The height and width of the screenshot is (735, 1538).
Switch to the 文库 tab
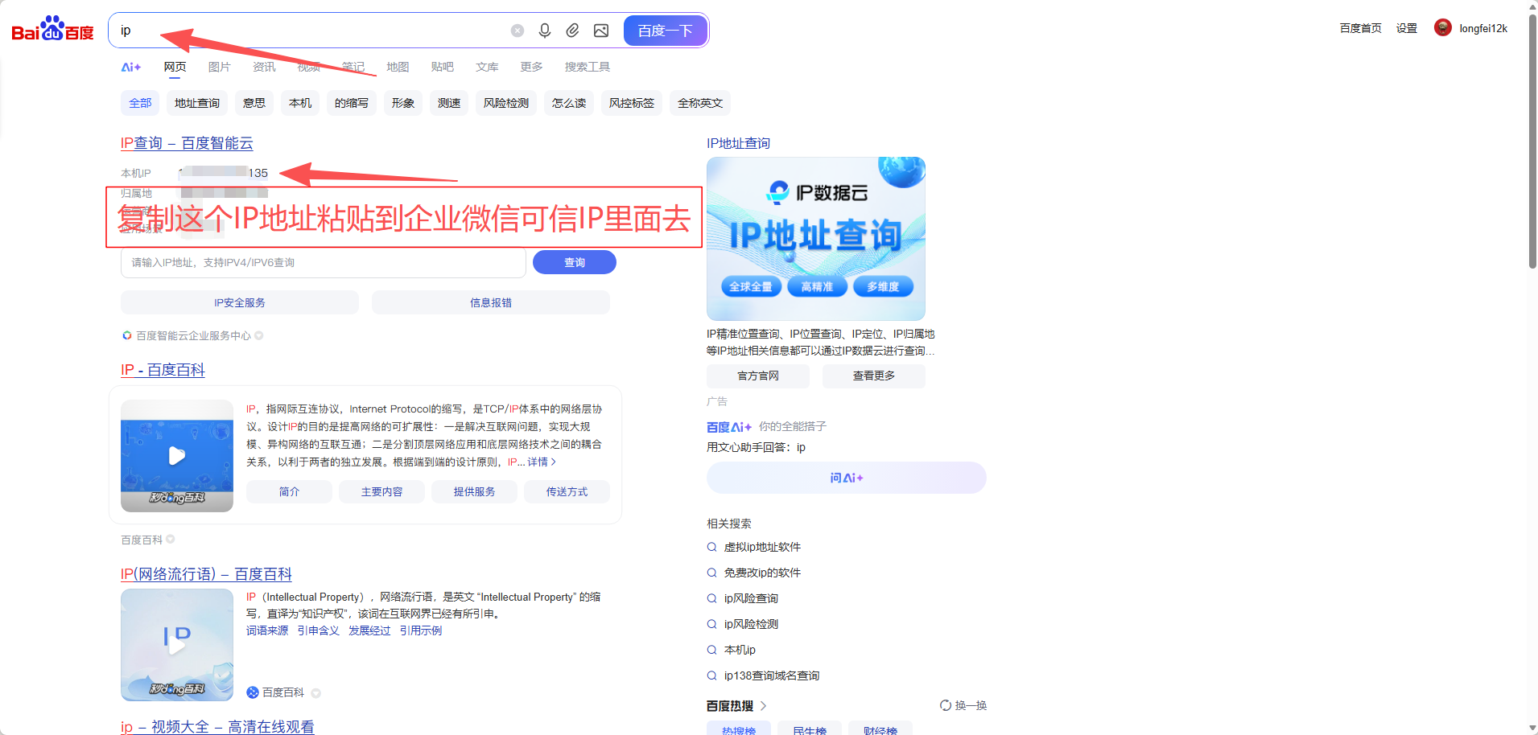pyautogui.click(x=487, y=67)
